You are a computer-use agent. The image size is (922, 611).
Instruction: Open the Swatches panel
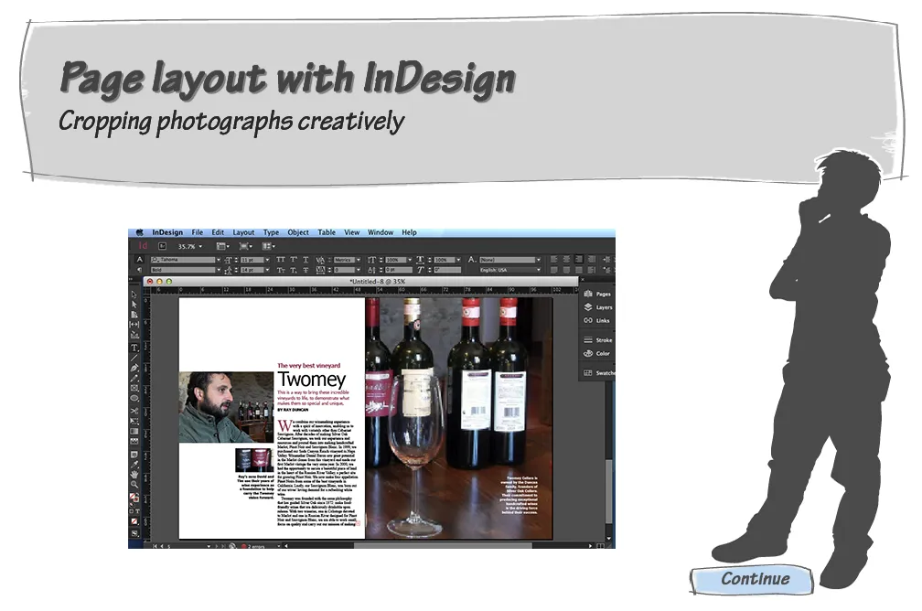pos(599,372)
